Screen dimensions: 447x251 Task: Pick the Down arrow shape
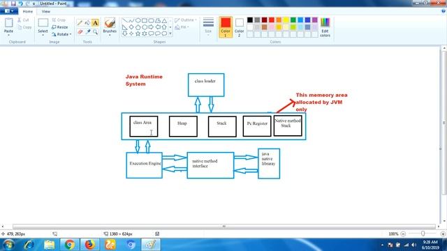click(x=125, y=33)
